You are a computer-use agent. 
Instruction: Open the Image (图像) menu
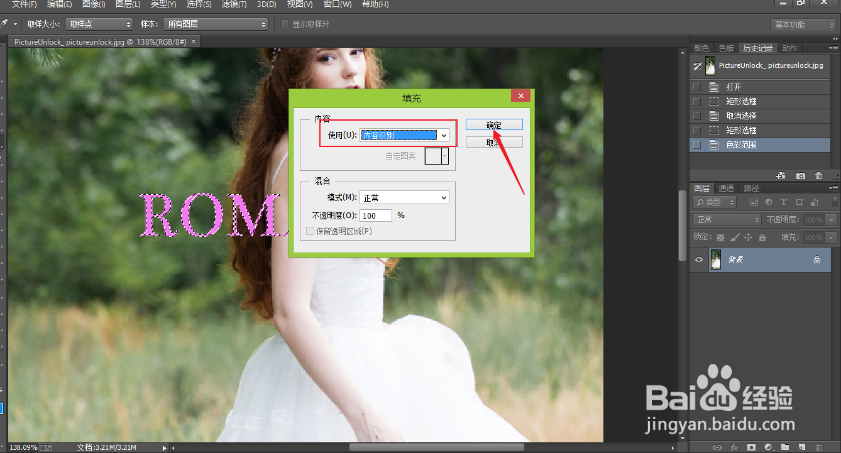click(x=94, y=4)
